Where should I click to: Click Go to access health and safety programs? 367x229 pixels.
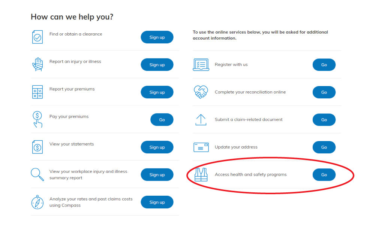tap(324, 174)
